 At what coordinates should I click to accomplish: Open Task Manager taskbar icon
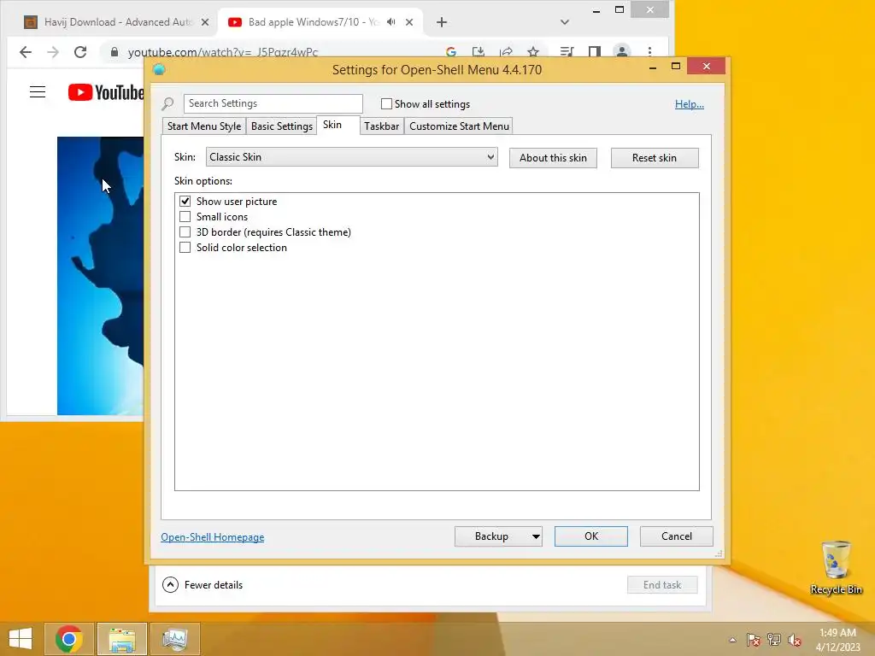point(174,639)
